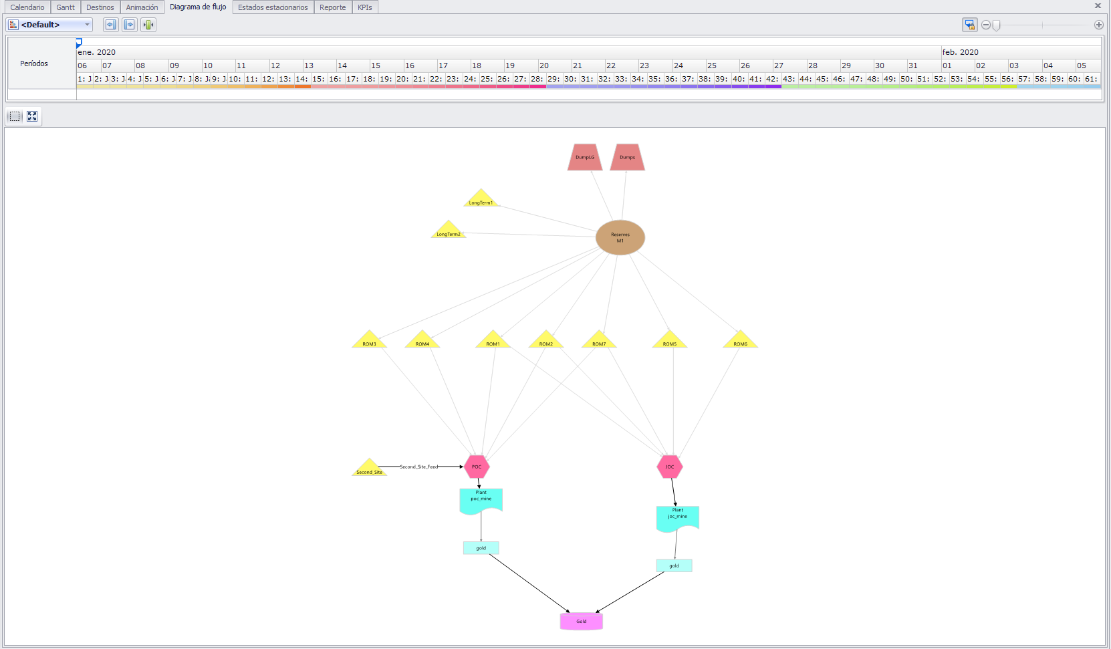The width and height of the screenshot is (1111, 649).
Task: Click the green center-on-period toolbar icon
Action: click(x=148, y=25)
